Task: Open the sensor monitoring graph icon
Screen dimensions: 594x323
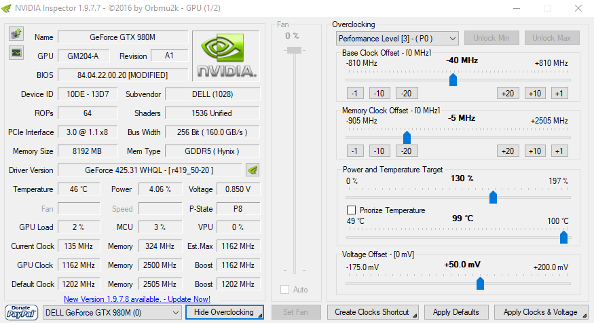Action: pos(16,53)
